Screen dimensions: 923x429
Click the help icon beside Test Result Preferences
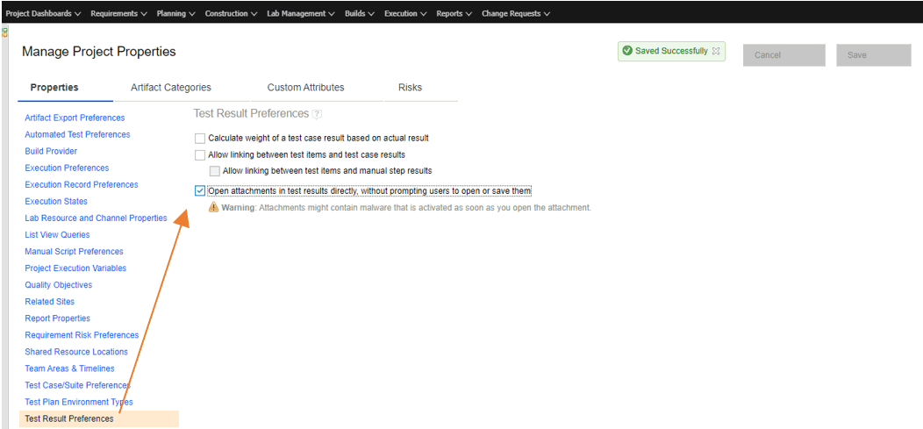(x=317, y=114)
